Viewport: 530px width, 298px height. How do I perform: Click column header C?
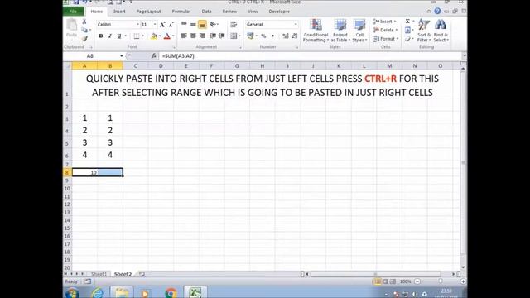click(x=136, y=66)
